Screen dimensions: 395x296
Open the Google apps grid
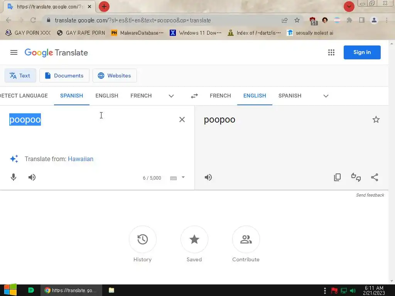331,52
